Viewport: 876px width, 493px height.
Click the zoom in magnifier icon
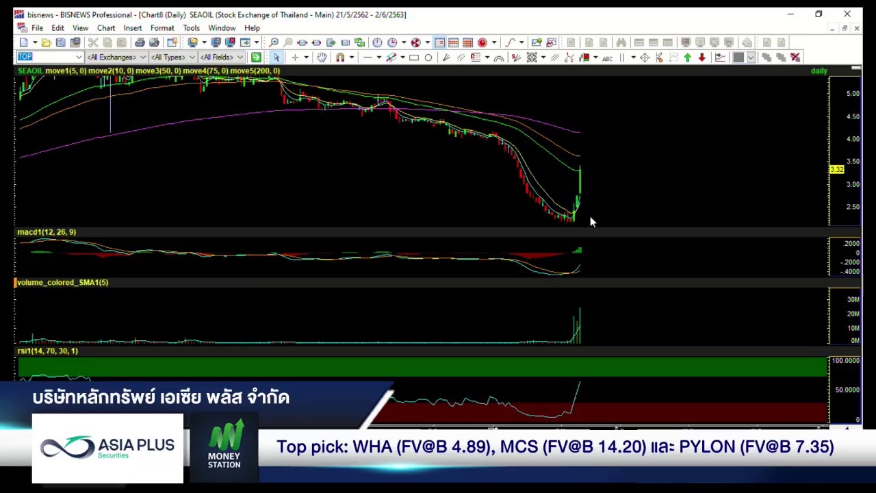click(x=274, y=42)
